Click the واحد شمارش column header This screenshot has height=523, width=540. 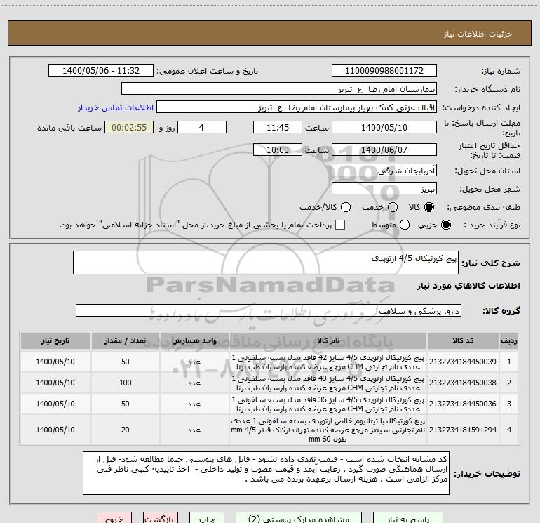tap(194, 340)
